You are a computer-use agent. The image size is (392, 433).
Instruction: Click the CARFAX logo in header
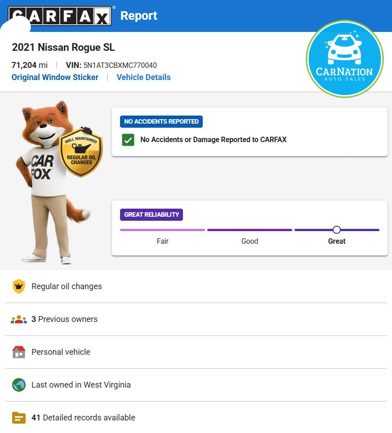(x=60, y=16)
